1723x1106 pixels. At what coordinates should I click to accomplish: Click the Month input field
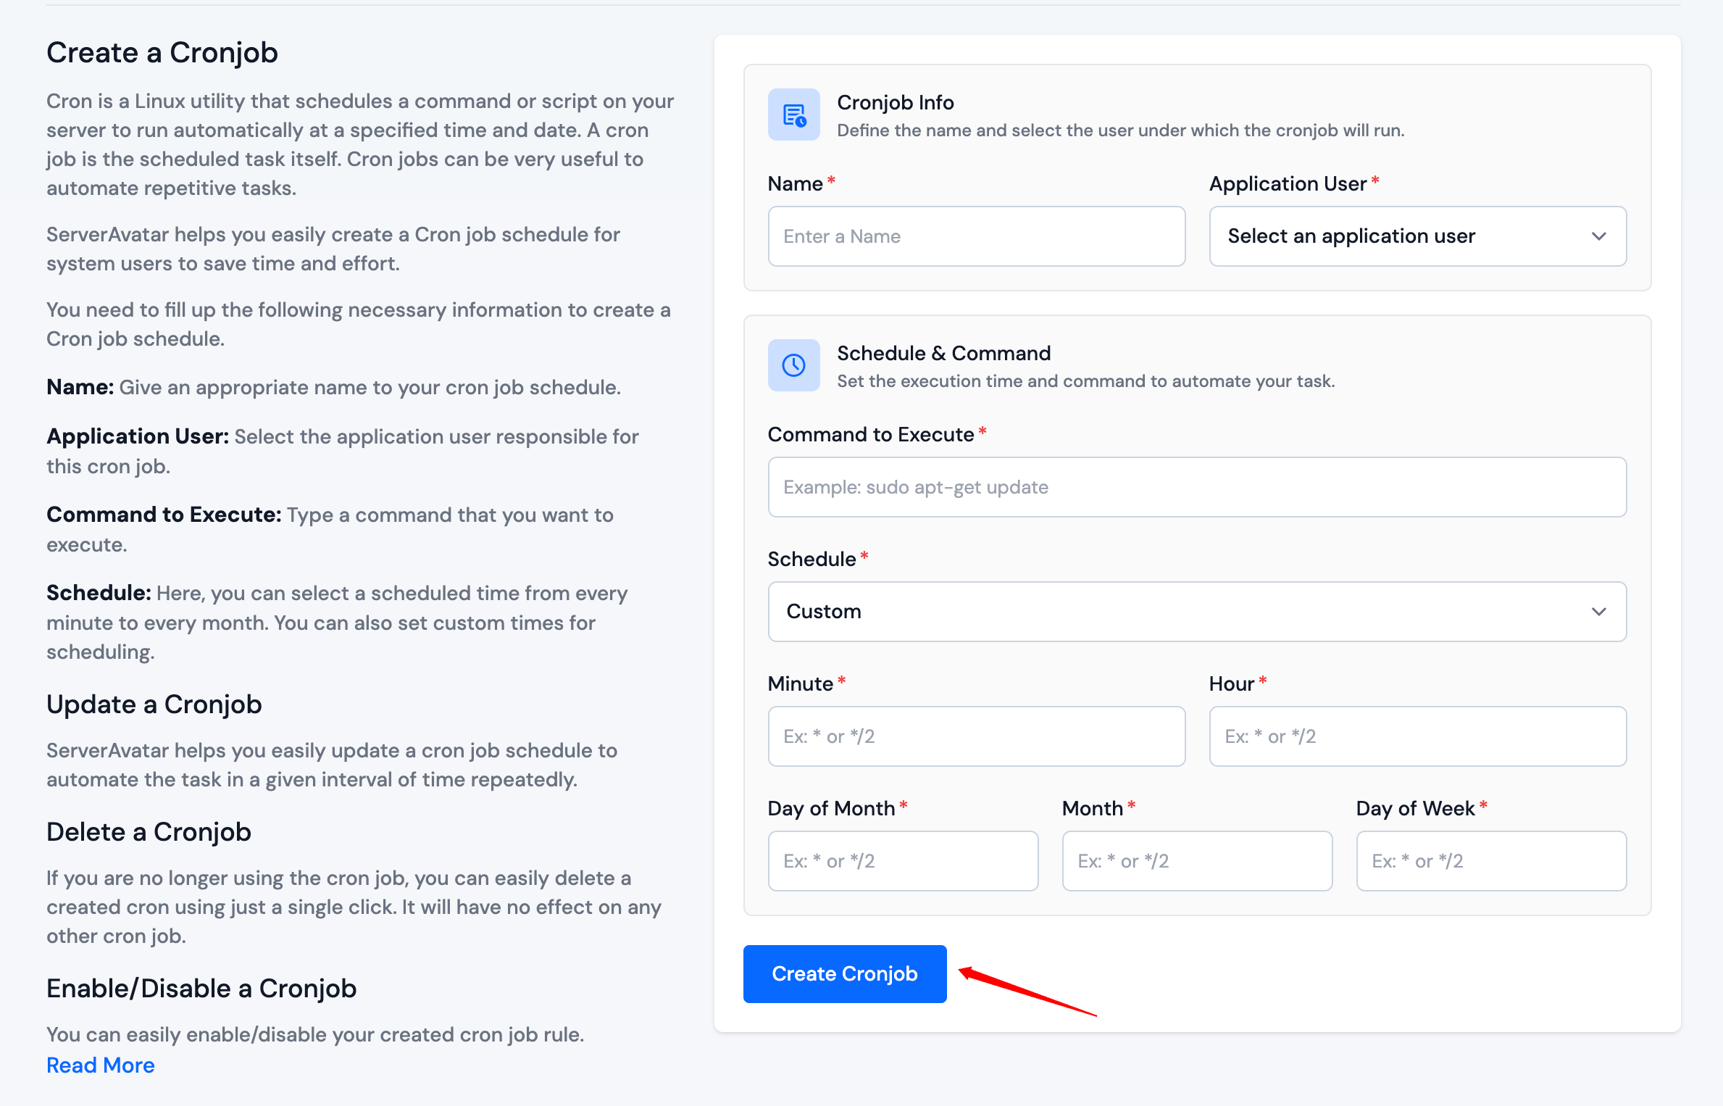[1197, 861]
